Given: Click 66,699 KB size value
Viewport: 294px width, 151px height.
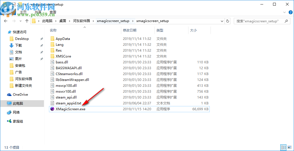Looking at the screenshot, I should tap(200, 109).
